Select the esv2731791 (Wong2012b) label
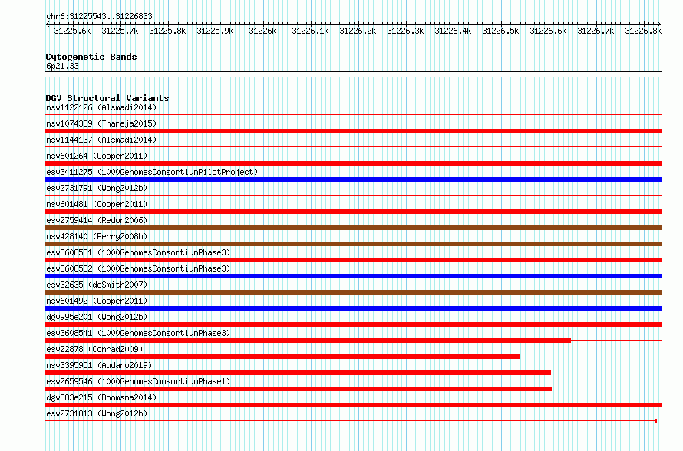Image resolution: width=683 pixels, height=451 pixels. coord(97,188)
